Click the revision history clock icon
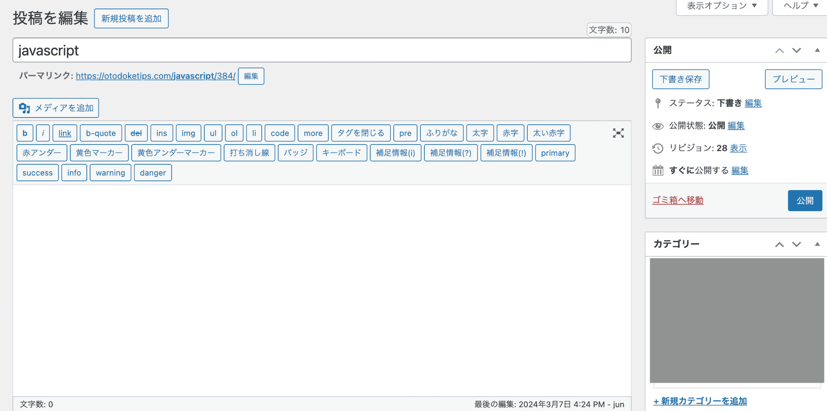827x411 pixels. [658, 148]
